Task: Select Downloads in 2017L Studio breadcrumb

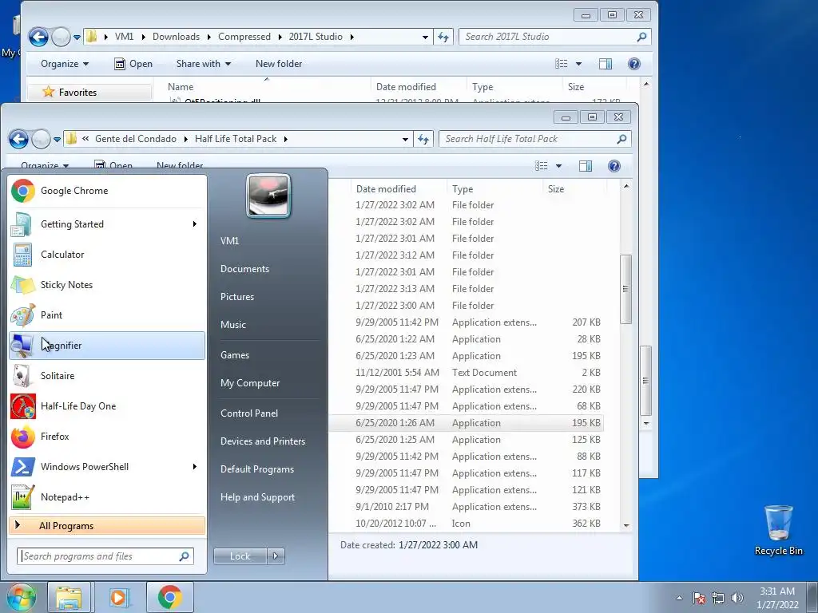Action: [x=176, y=37]
